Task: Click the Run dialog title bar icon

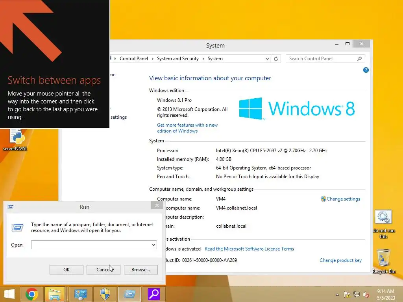Action: click(11, 207)
